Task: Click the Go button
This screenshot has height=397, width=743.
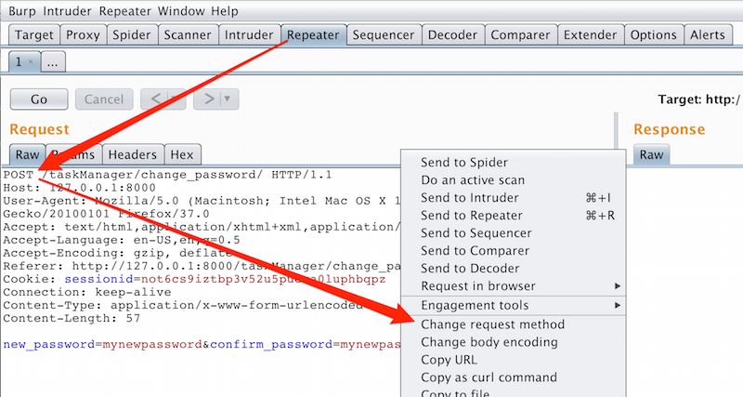Action: (x=39, y=99)
